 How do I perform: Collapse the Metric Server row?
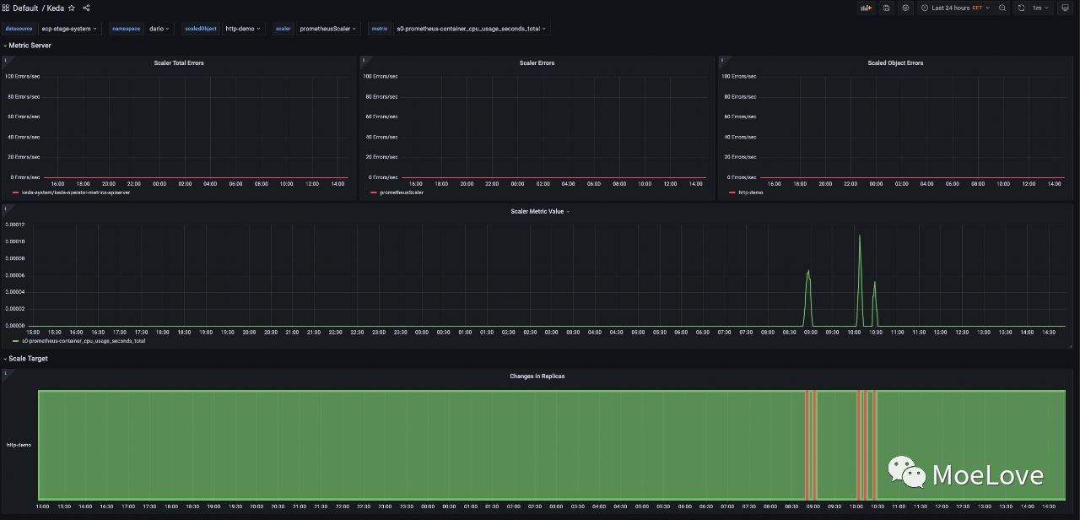[x=29, y=46]
